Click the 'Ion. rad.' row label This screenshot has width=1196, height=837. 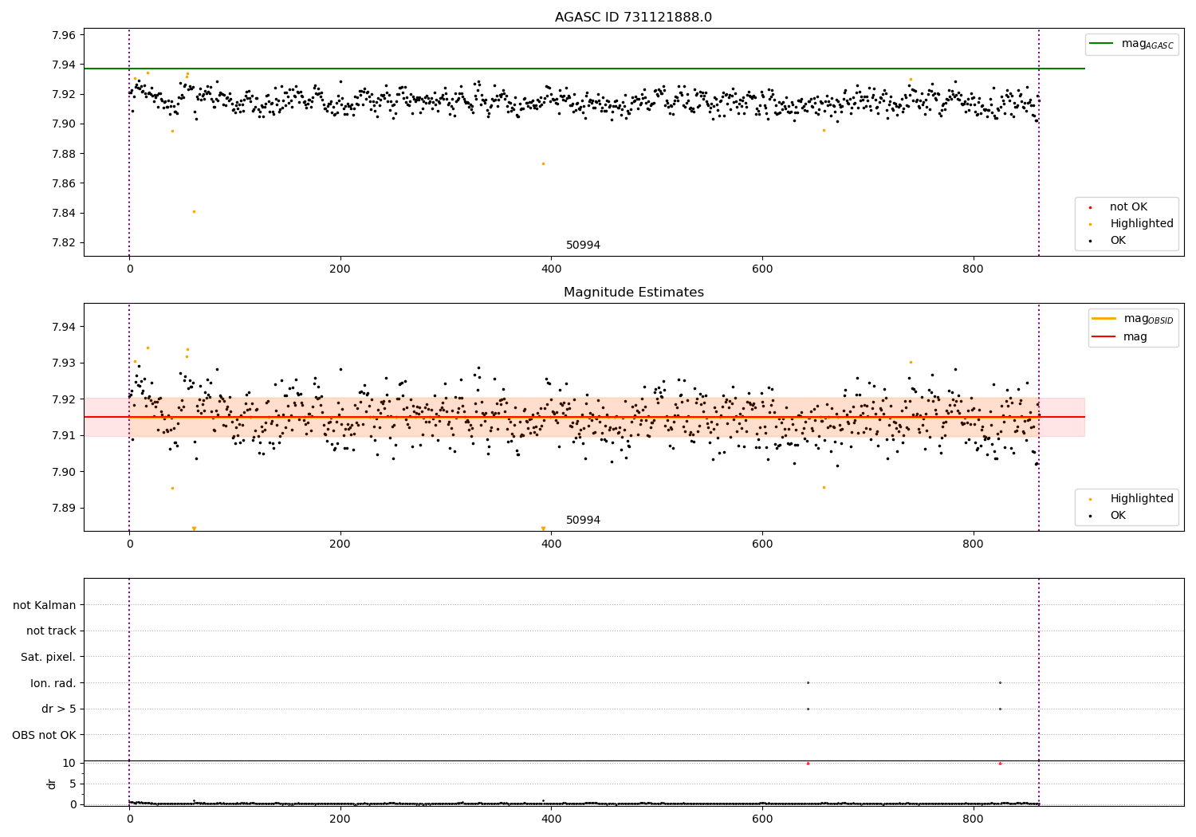coord(53,683)
